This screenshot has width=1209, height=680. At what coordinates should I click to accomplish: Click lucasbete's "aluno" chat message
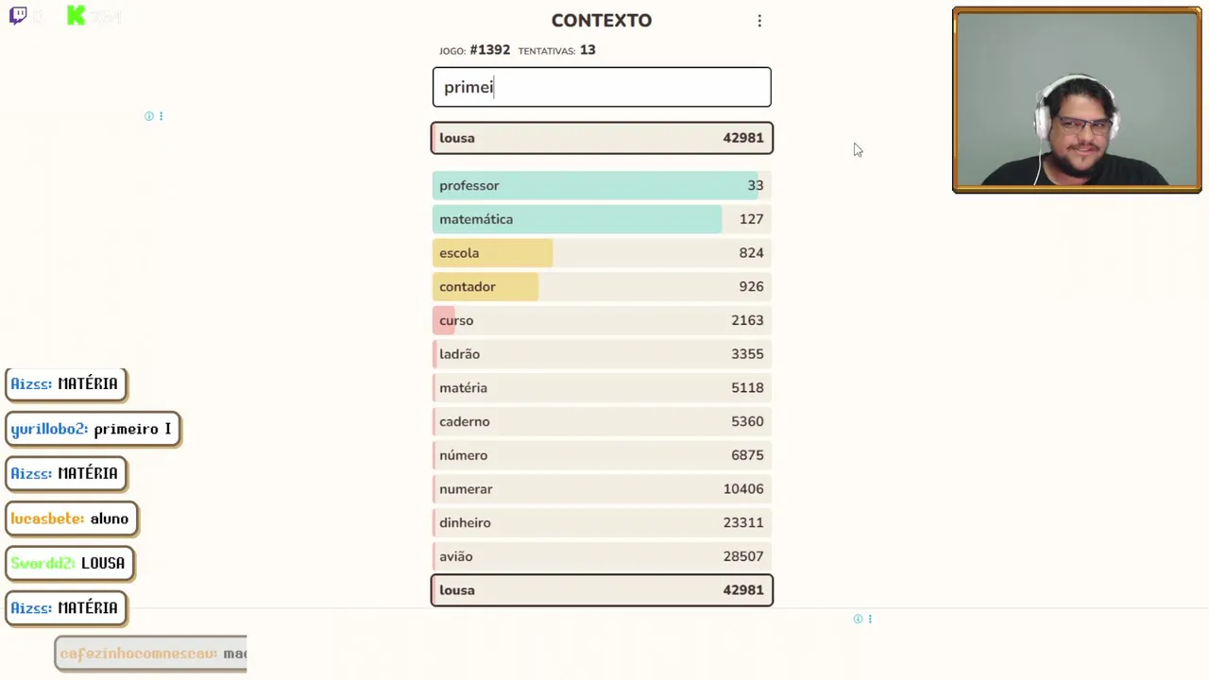point(71,518)
